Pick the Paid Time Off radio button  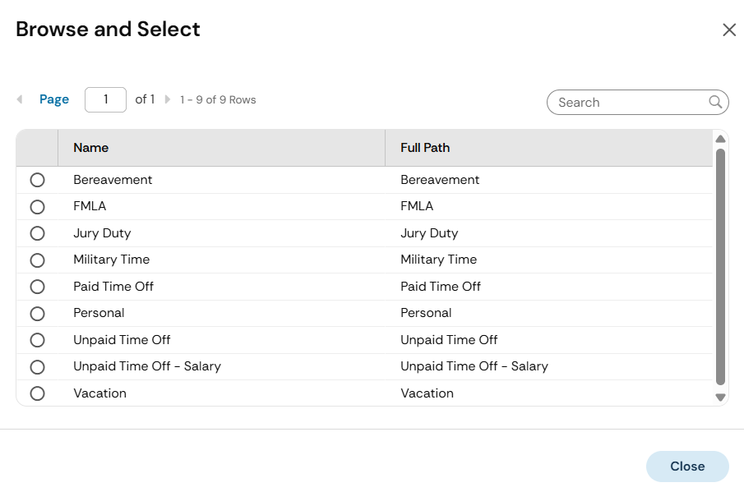[37, 287]
